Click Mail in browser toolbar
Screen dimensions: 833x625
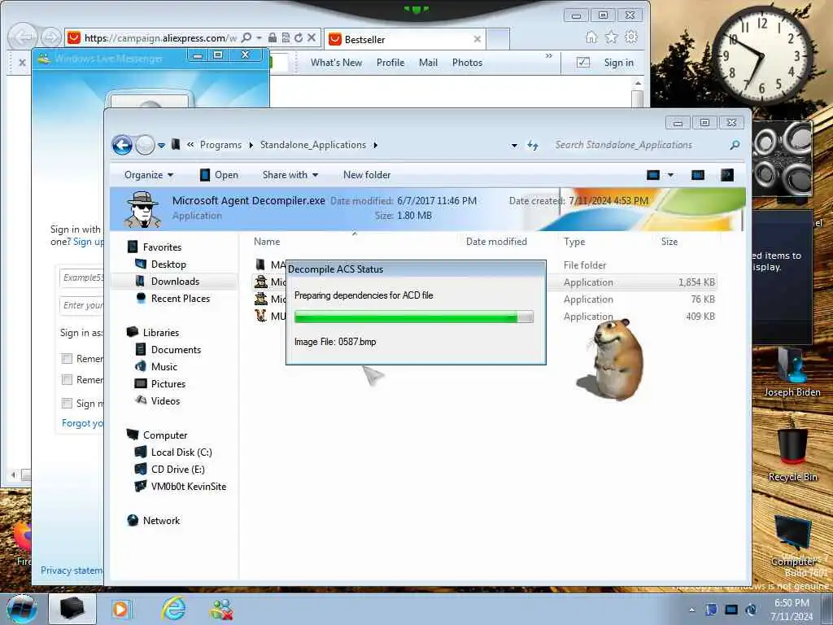[x=428, y=63]
